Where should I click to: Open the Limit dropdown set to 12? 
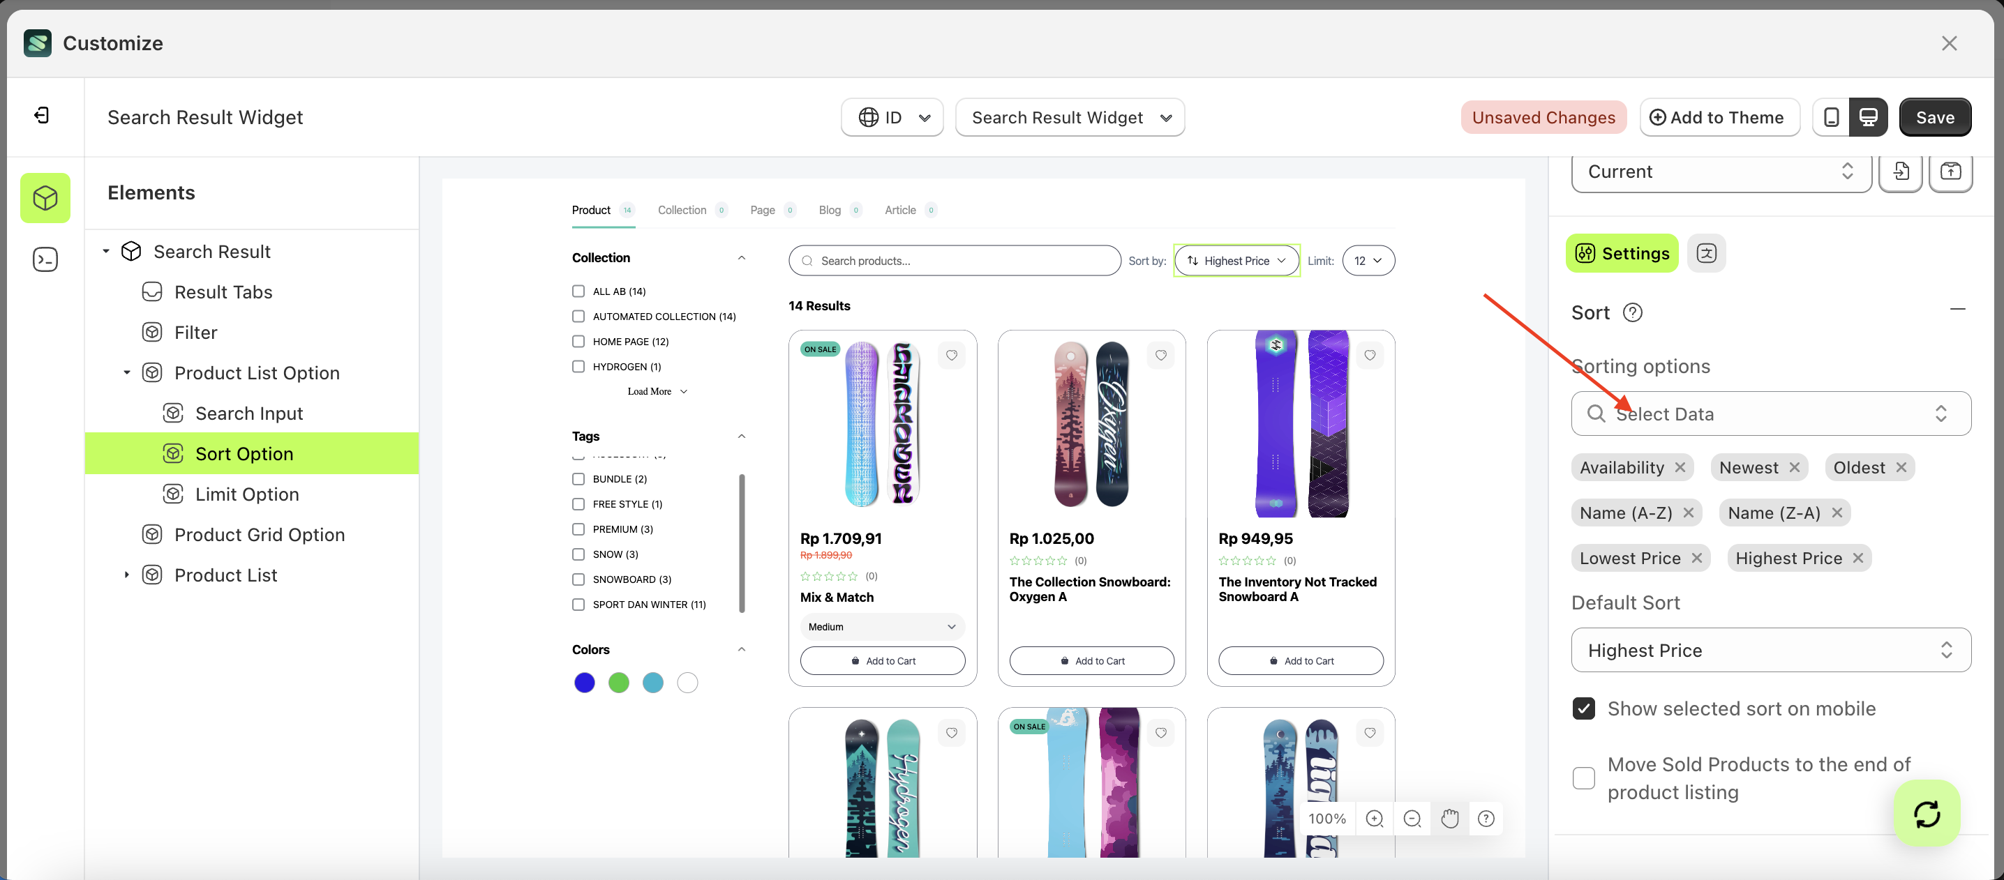point(1368,260)
